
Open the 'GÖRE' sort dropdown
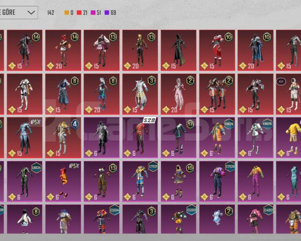coord(19,13)
